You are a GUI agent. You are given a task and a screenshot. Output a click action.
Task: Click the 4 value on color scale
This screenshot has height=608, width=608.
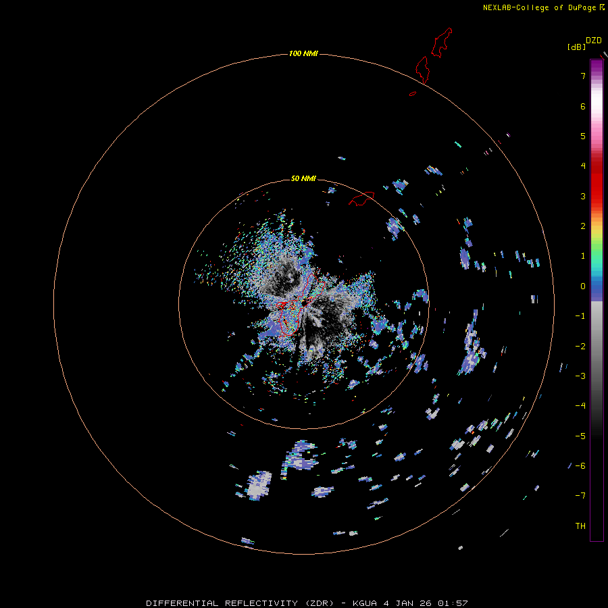tap(583, 166)
